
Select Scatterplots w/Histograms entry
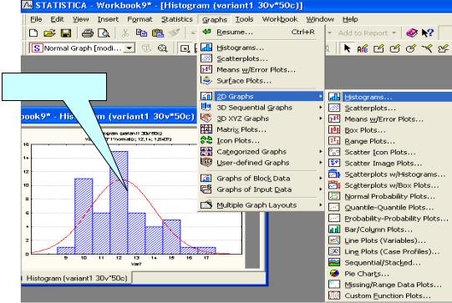(x=395, y=174)
